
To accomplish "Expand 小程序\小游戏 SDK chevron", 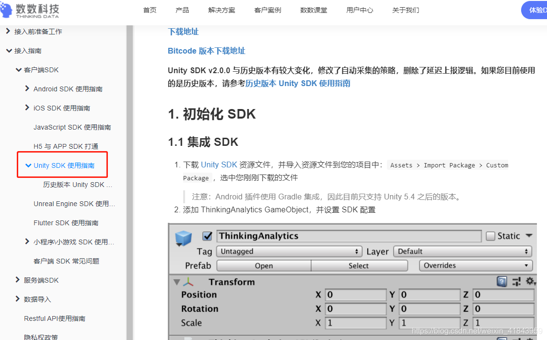I will click(x=27, y=241).
